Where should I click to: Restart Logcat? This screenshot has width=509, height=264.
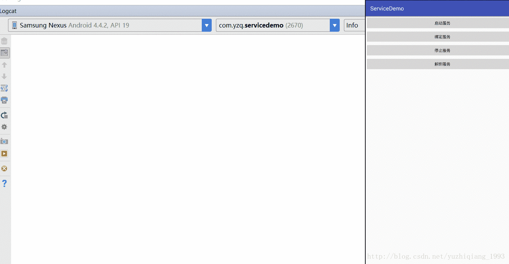click(x=4, y=115)
